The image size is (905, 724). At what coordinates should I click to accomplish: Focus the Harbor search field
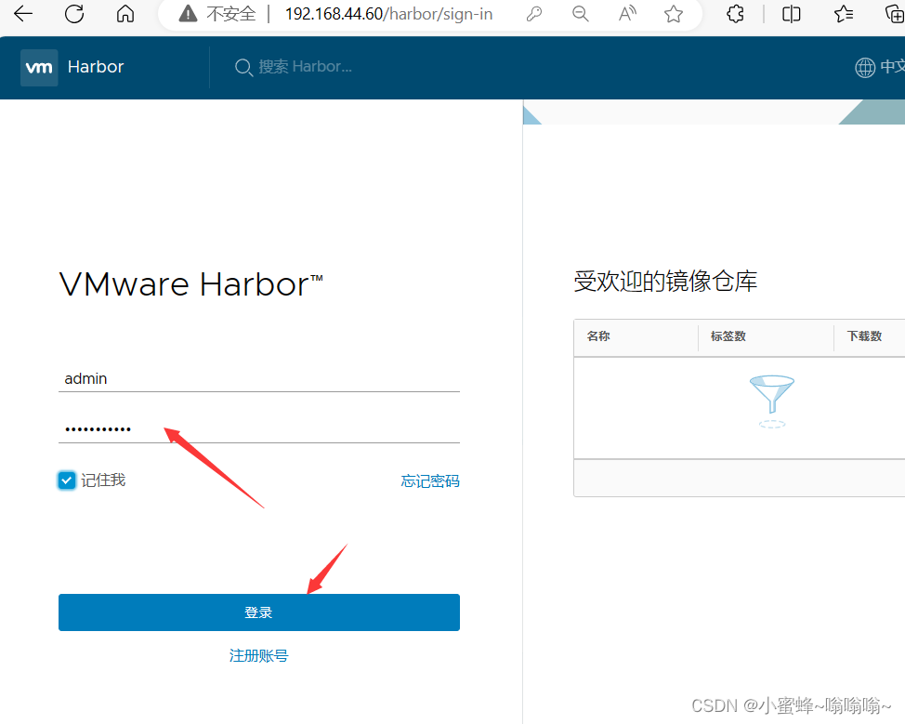coord(306,67)
